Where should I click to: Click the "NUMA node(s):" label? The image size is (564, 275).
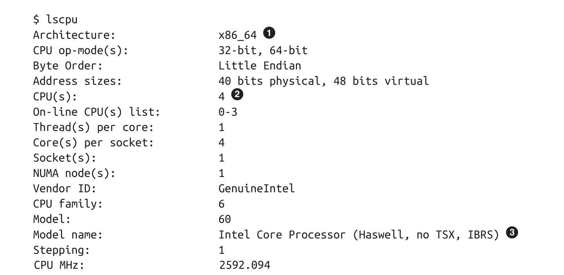pos(74,173)
